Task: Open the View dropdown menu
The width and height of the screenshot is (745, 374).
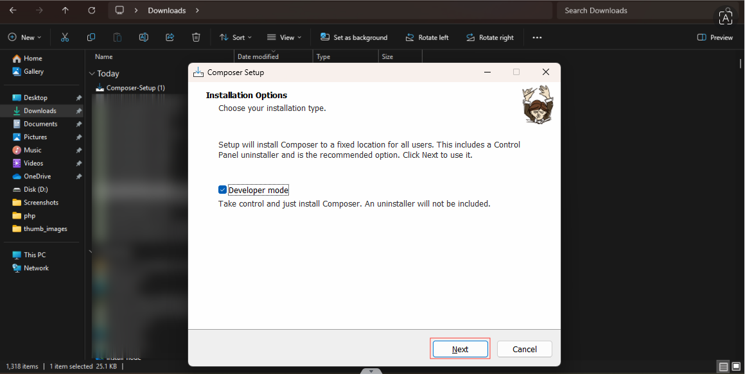Action: [284, 37]
